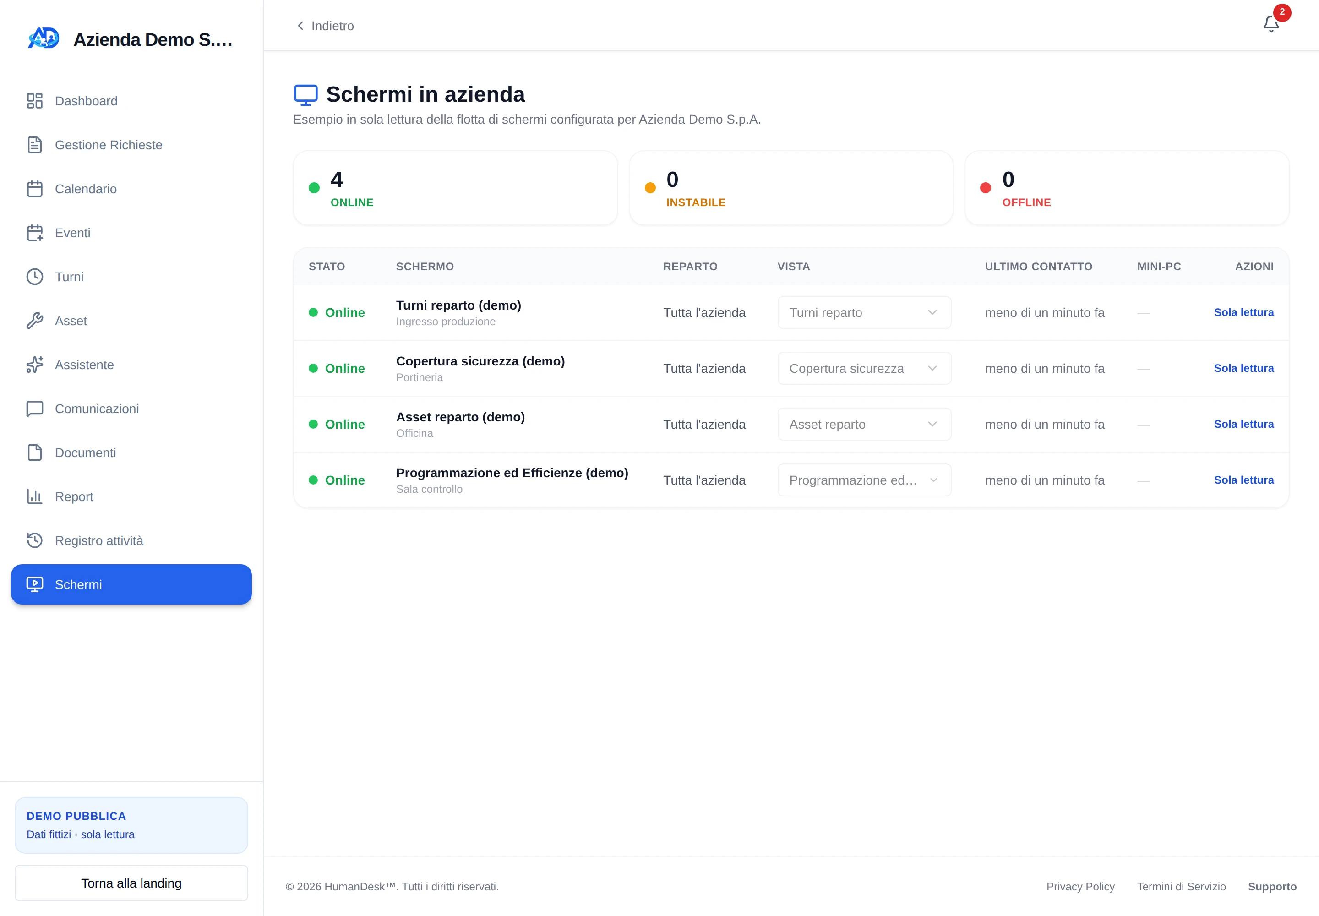Screen dimensions: 1319x916
Task: Expand the Copertura sicurezza view dropdown
Action: coord(864,368)
